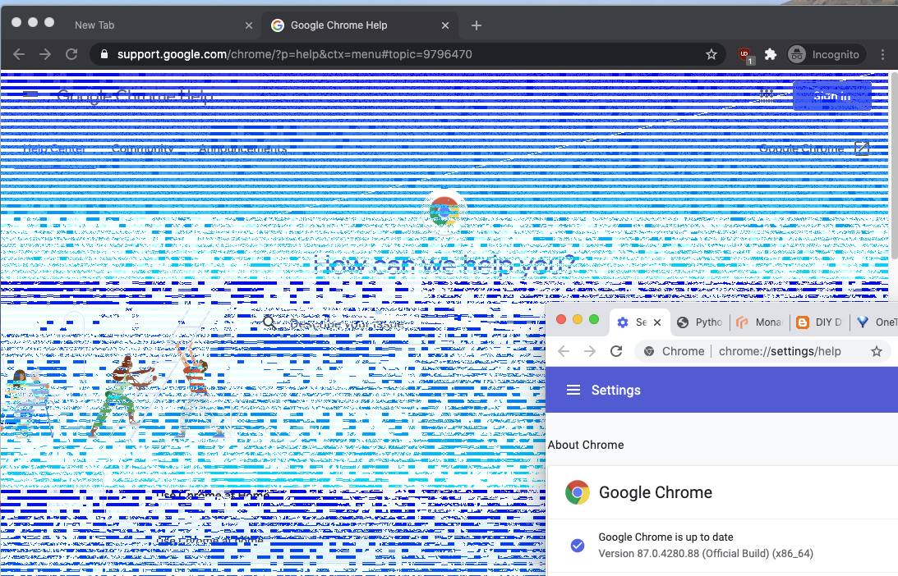Bookmark the support.google.com page with star

pos(711,54)
